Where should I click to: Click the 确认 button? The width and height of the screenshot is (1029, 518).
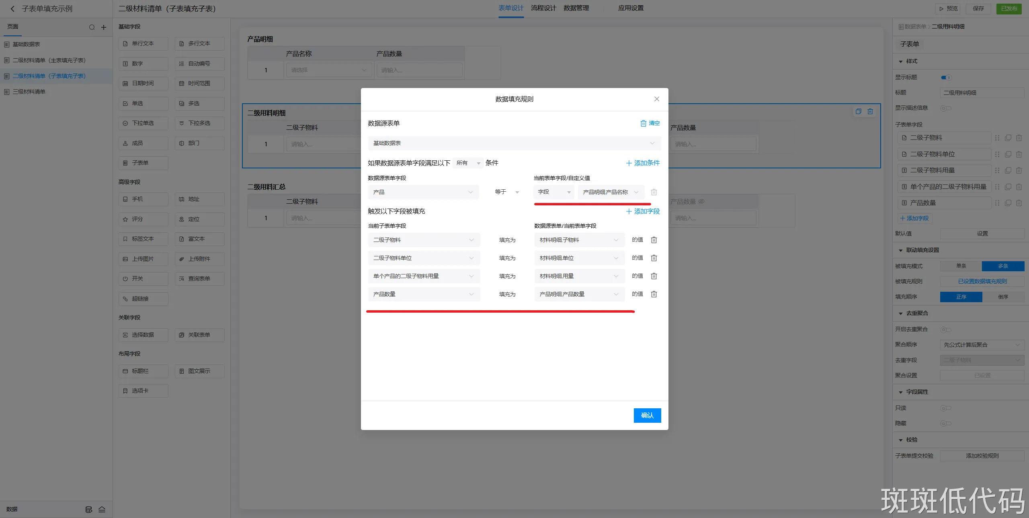(647, 416)
